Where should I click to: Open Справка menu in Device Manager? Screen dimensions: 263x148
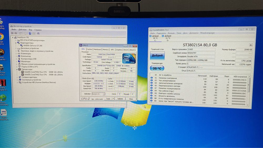tap(38, 30)
